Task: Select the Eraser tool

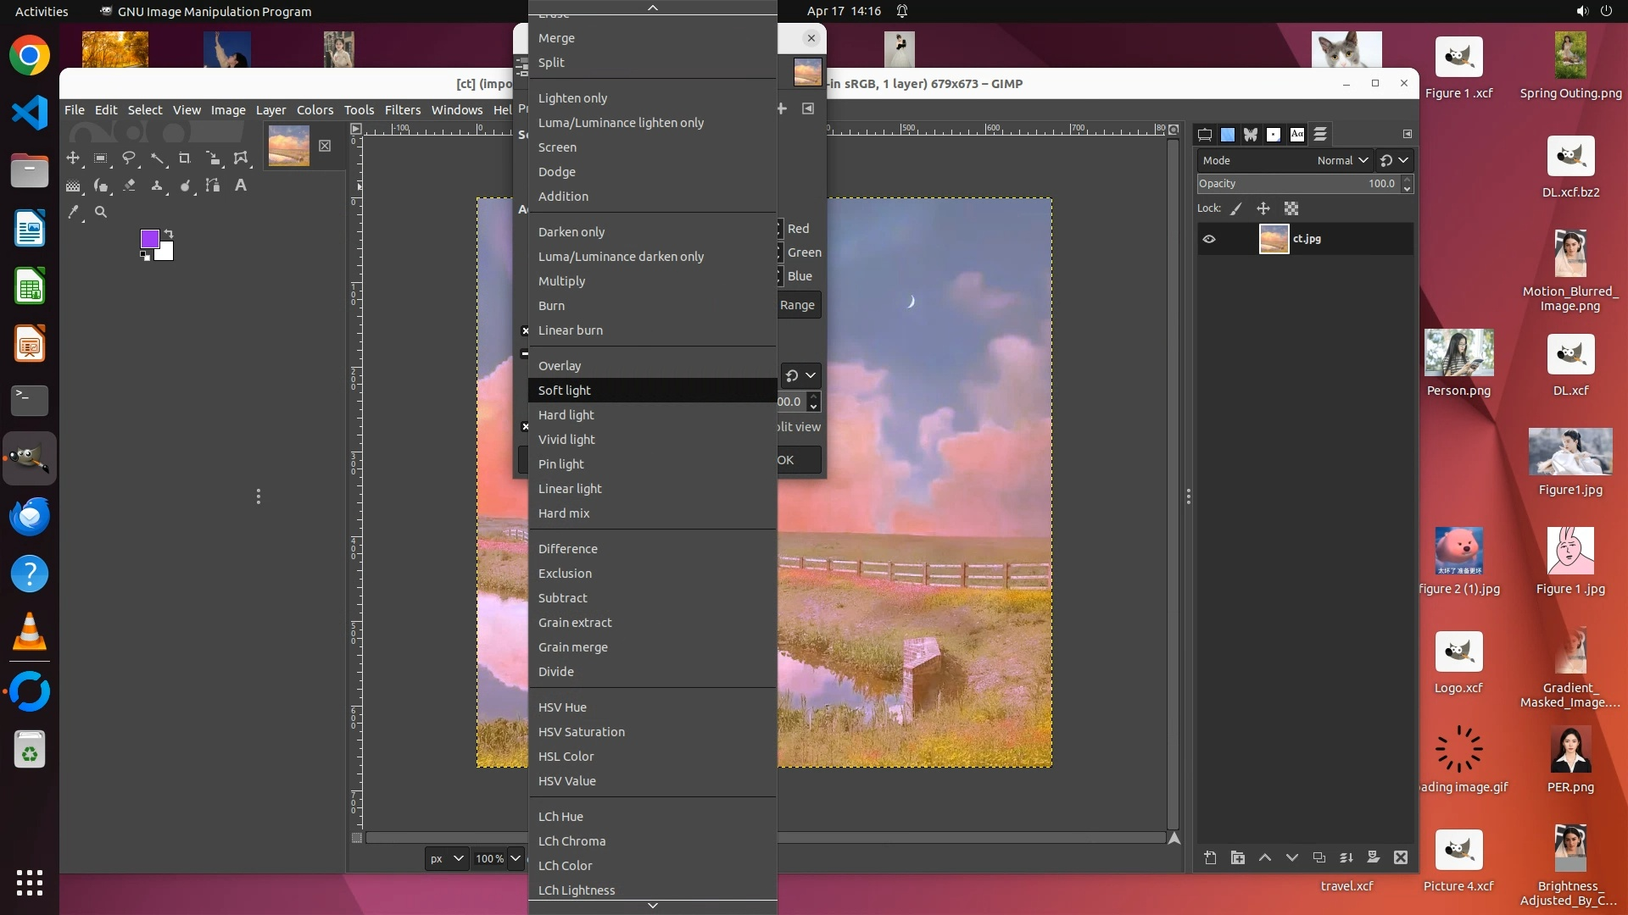Action: [129, 186]
